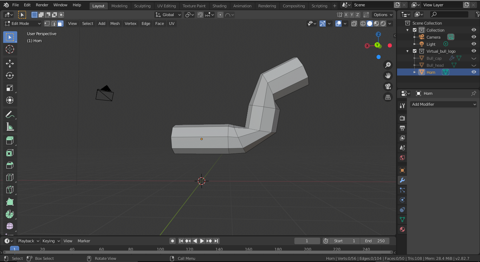Select Bull_head in the outliner
Image resolution: width=480 pixels, height=262 pixels.
click(435, 65)
